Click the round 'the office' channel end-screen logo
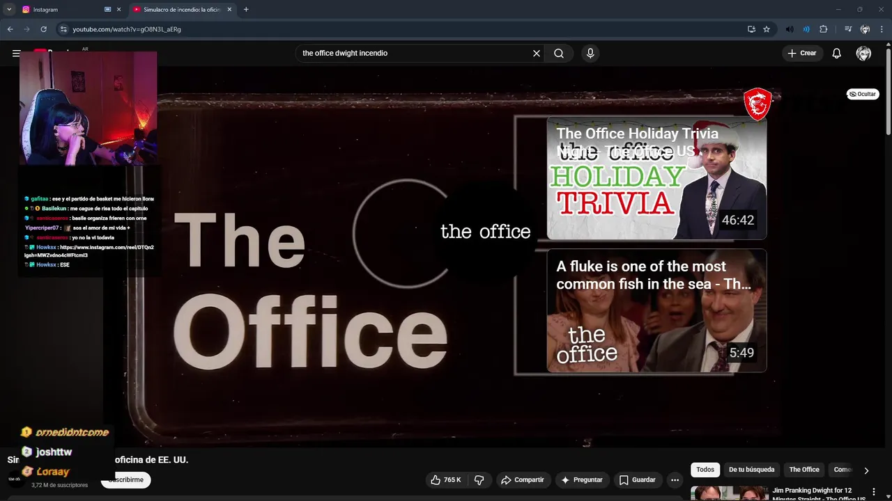The height and width of the screenshot is (501, 892). pos(486,232)
